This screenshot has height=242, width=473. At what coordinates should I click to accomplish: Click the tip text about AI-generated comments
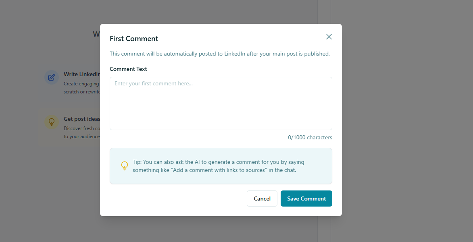[218, 166]
